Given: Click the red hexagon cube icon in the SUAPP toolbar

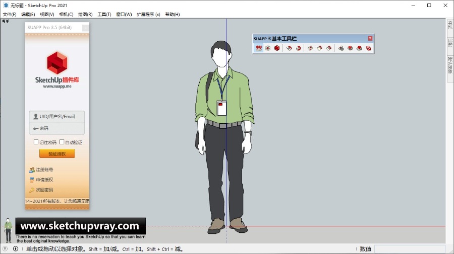Looking at the screenshot, I should click(x=277, y=48).
